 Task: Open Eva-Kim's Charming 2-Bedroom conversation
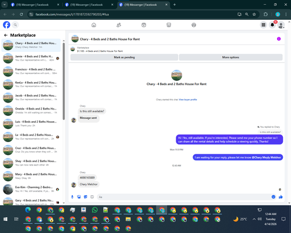coord(31,189)
